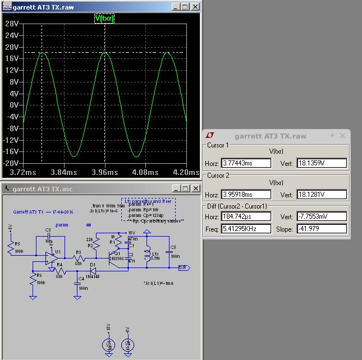362x360 pixels.
Task: Click the second vertical cursor at 3.96ms
Action: tap(104, 112)
